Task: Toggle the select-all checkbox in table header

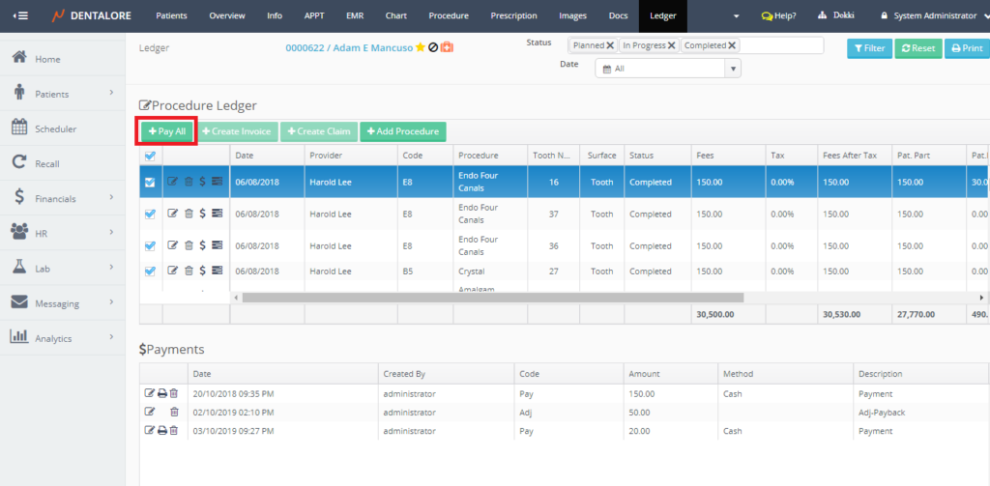Action: [150, 156]
